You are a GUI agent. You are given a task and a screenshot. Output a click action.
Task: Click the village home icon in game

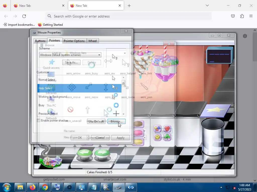tap(51, 162)
